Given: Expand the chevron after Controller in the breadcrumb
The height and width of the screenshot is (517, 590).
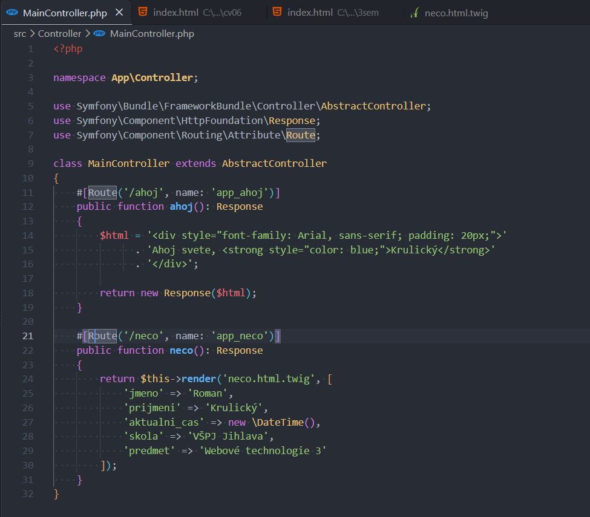Looking at the screenshot, I should pyautogui.click(x=88, y=33).
